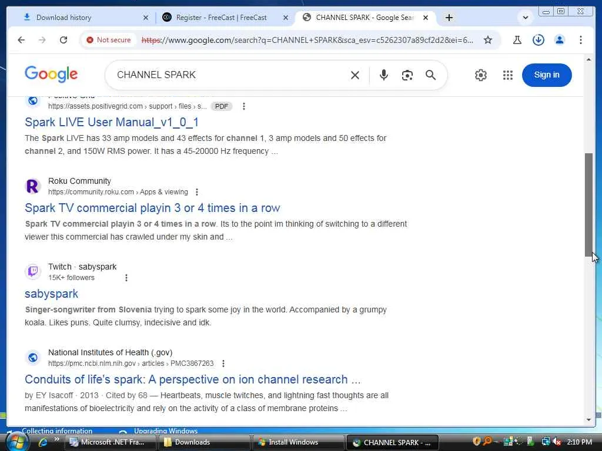Click inside the CHANNEL SPARK search field
The image size is (602, 451).
[230, 75]
